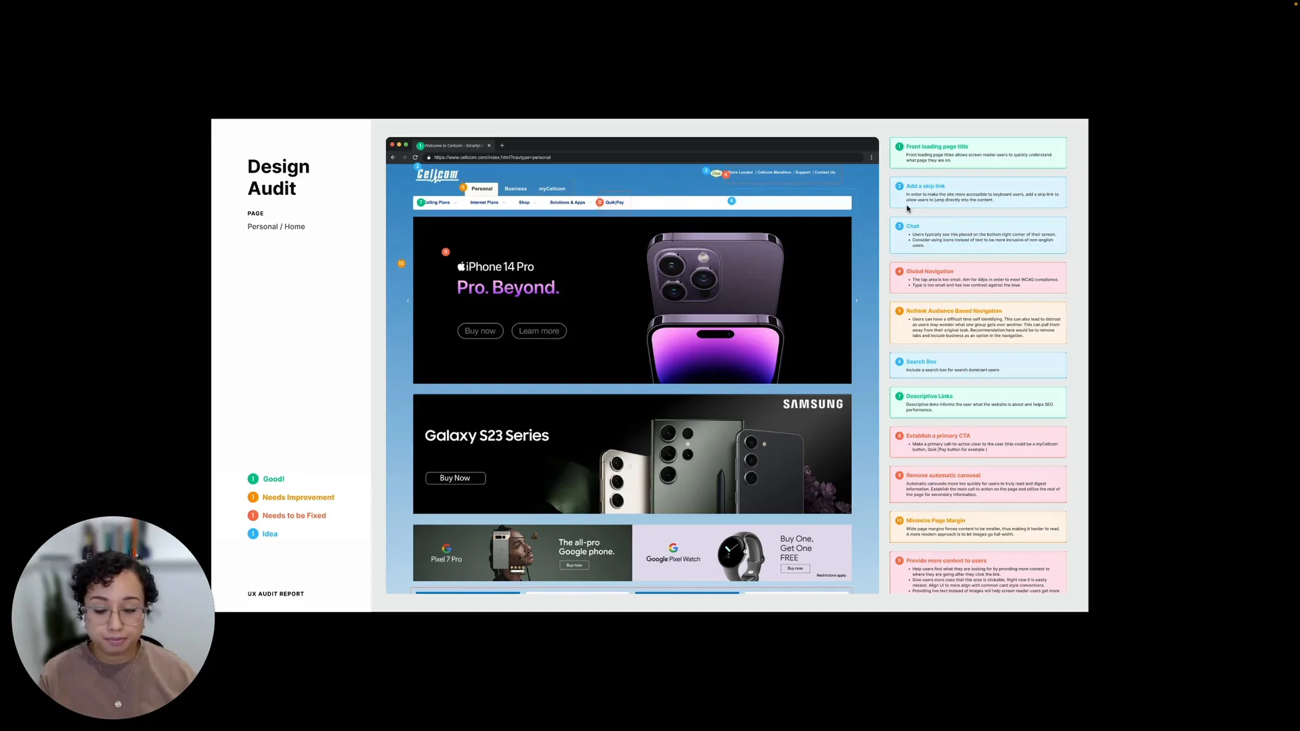Click the 'Good!' legend label
The image size is (1300, 731).
click(x=274, y=479)
